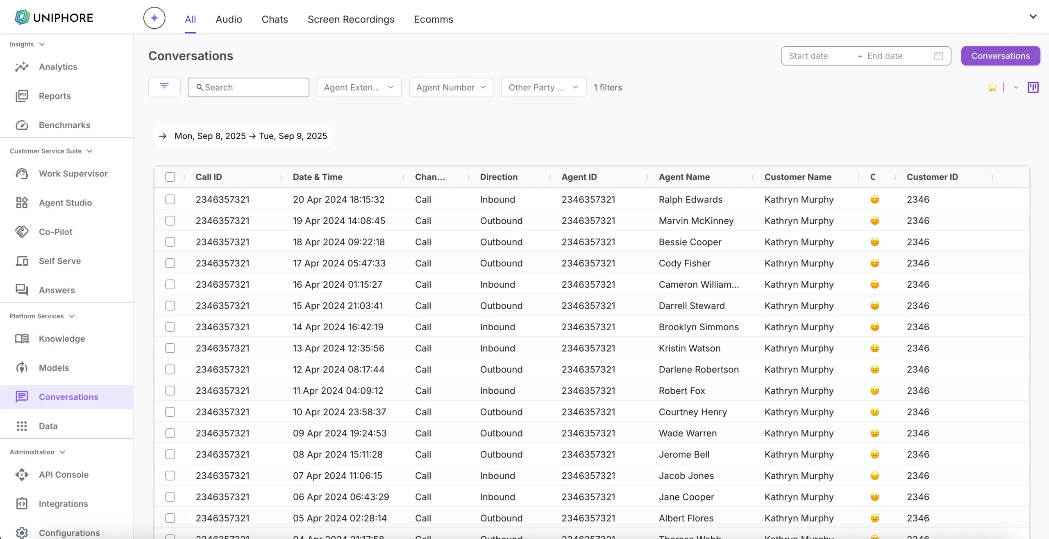
Task: Tick the checkbox for Jacob Jones row
Action: (170, 476)
